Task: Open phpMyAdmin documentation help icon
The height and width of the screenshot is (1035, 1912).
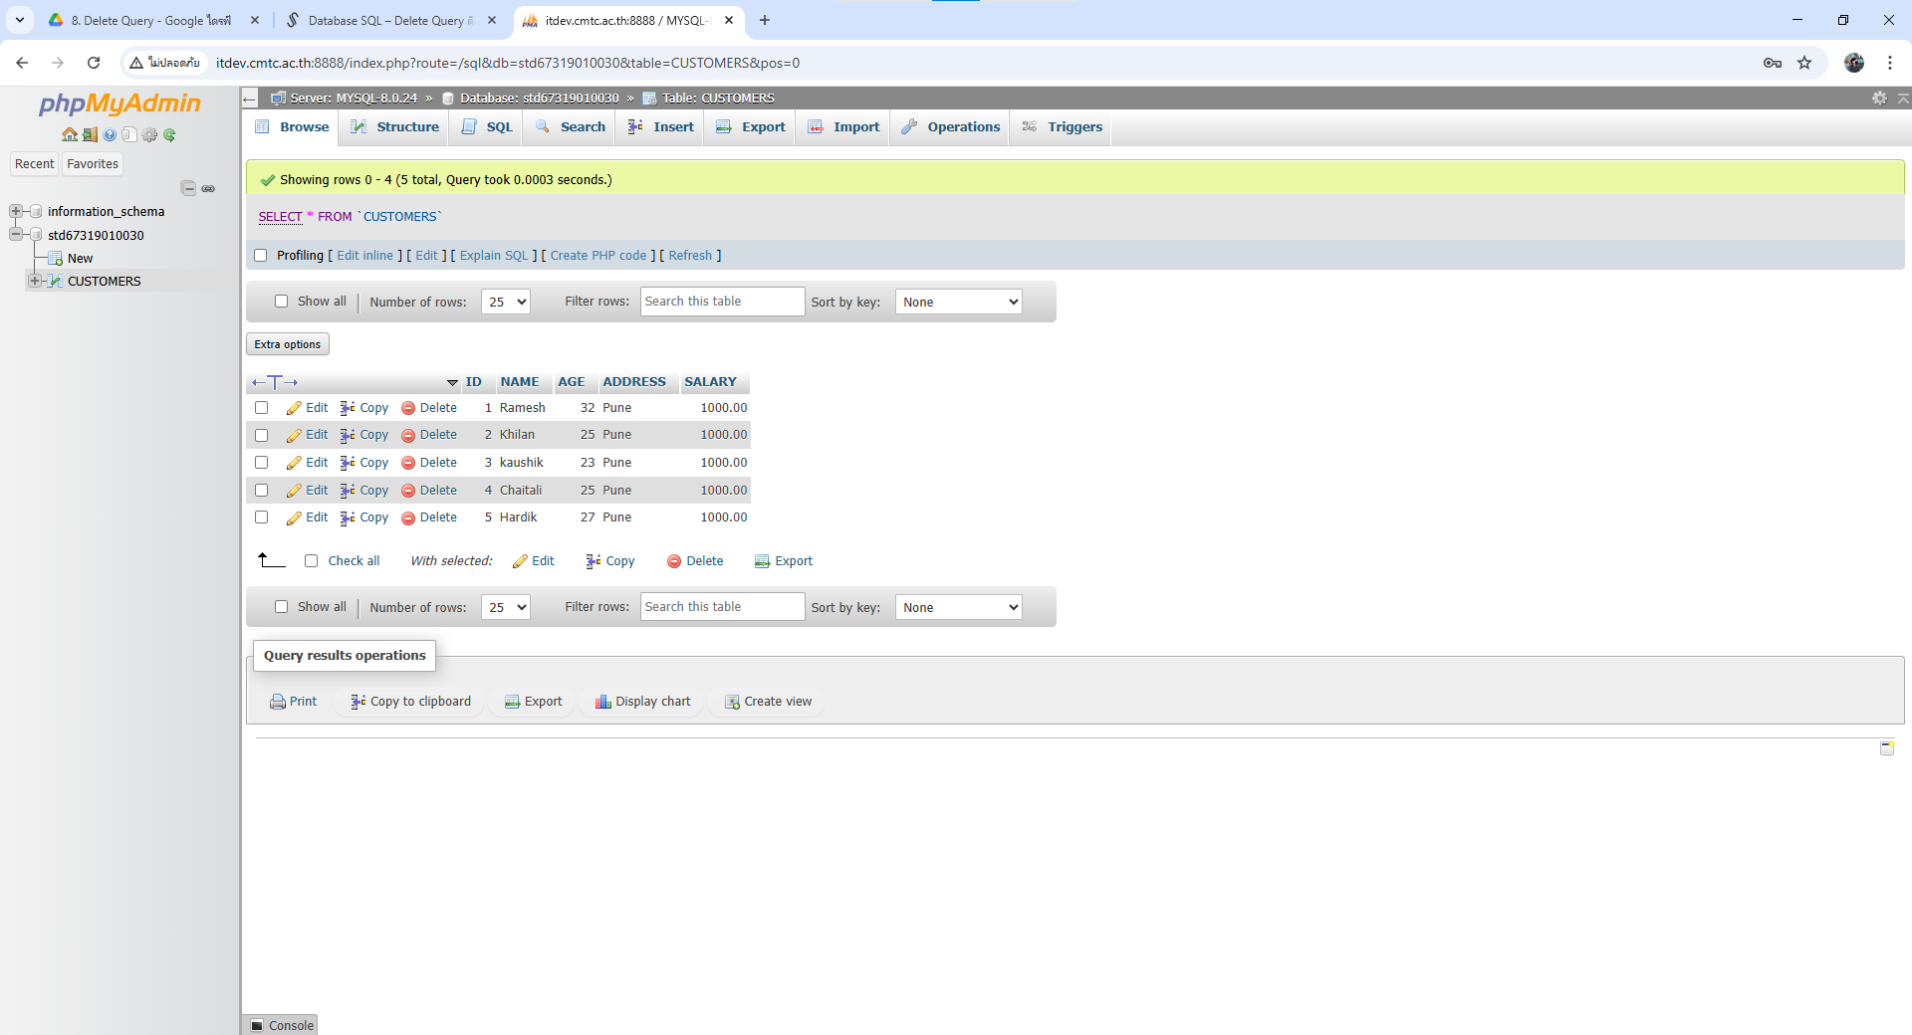Action: [110, 134]
